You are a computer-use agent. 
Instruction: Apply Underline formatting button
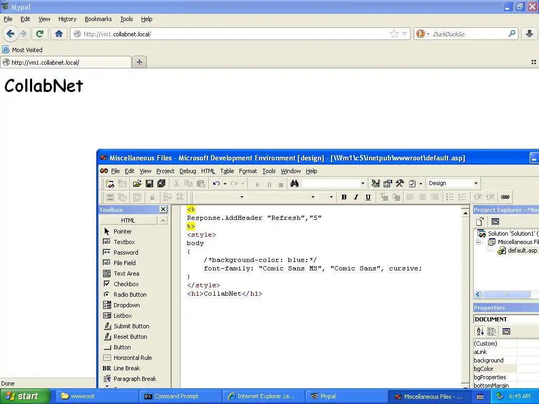click(x=368, y=197)
